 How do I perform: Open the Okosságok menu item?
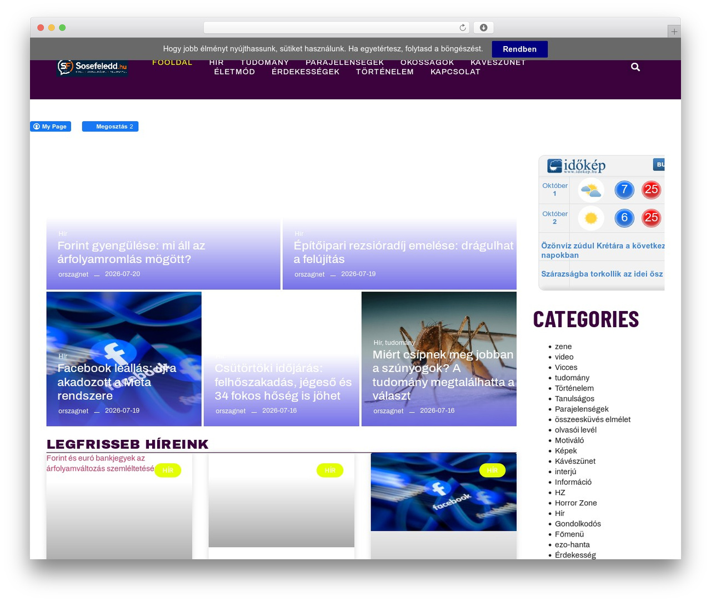(427, 62)
